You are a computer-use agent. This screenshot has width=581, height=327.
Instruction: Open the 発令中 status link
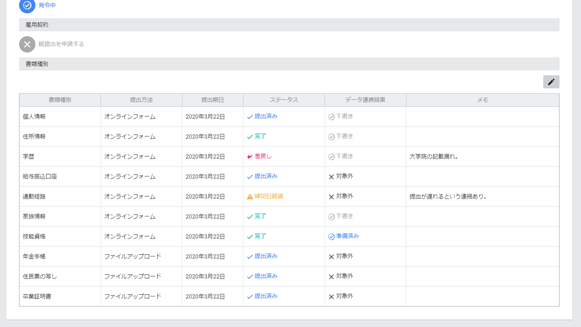47,5
